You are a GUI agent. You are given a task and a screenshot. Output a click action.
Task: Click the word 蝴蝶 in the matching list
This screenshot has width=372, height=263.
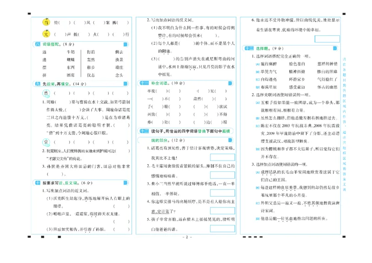tap(71, 60)
